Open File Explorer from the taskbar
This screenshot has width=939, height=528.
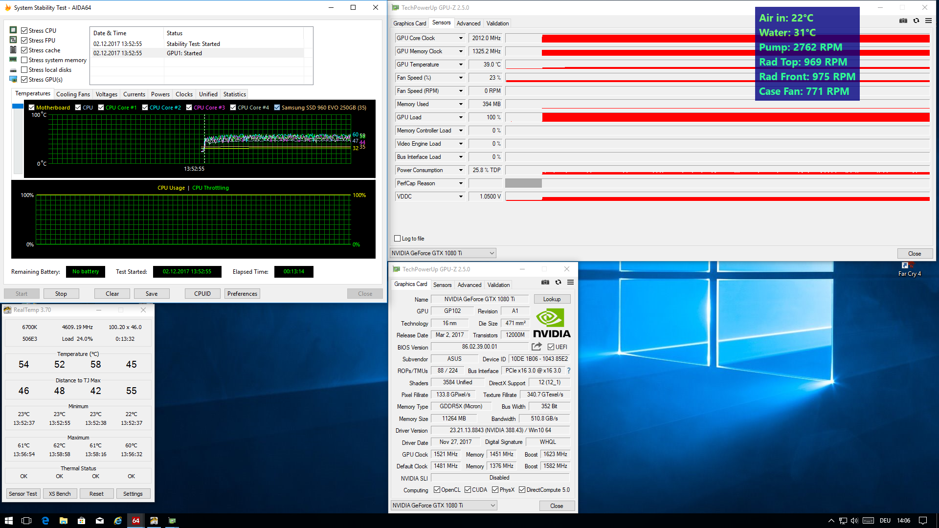64,521
